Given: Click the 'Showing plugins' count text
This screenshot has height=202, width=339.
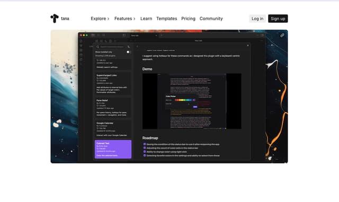Looking at the screenshot, I should click(x=105, y=56).
